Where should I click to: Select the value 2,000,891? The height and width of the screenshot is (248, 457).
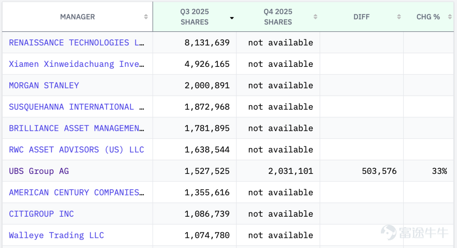207,85
